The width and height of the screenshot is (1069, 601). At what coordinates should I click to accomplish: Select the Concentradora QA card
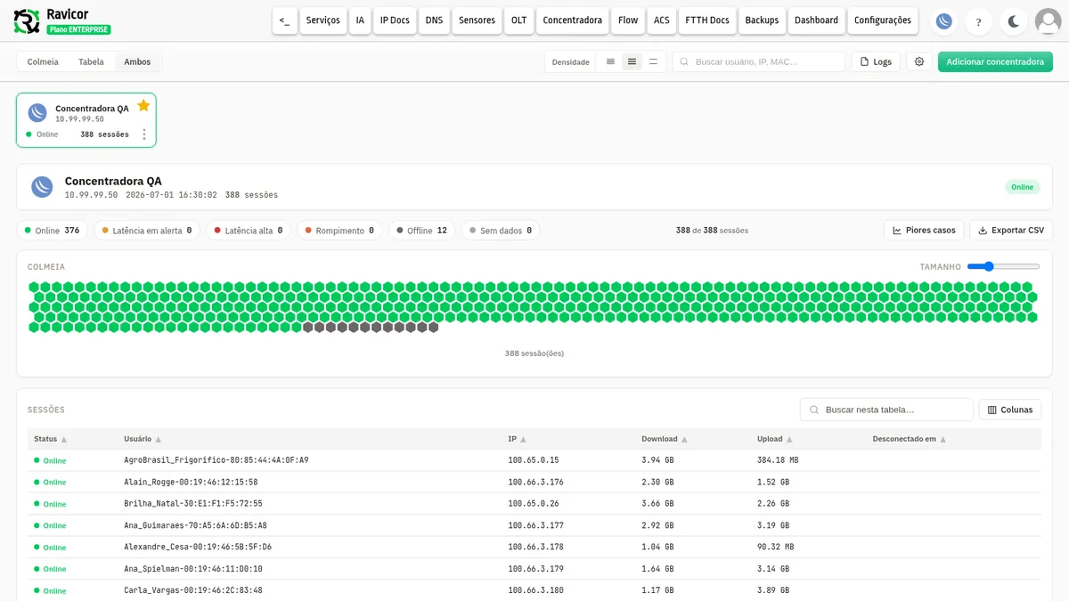pos(86,120)
